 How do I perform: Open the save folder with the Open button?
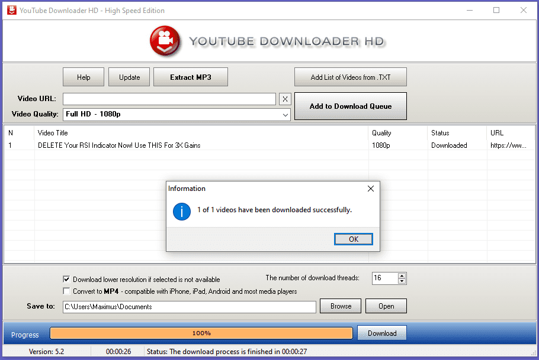click(x=386, y=306)
